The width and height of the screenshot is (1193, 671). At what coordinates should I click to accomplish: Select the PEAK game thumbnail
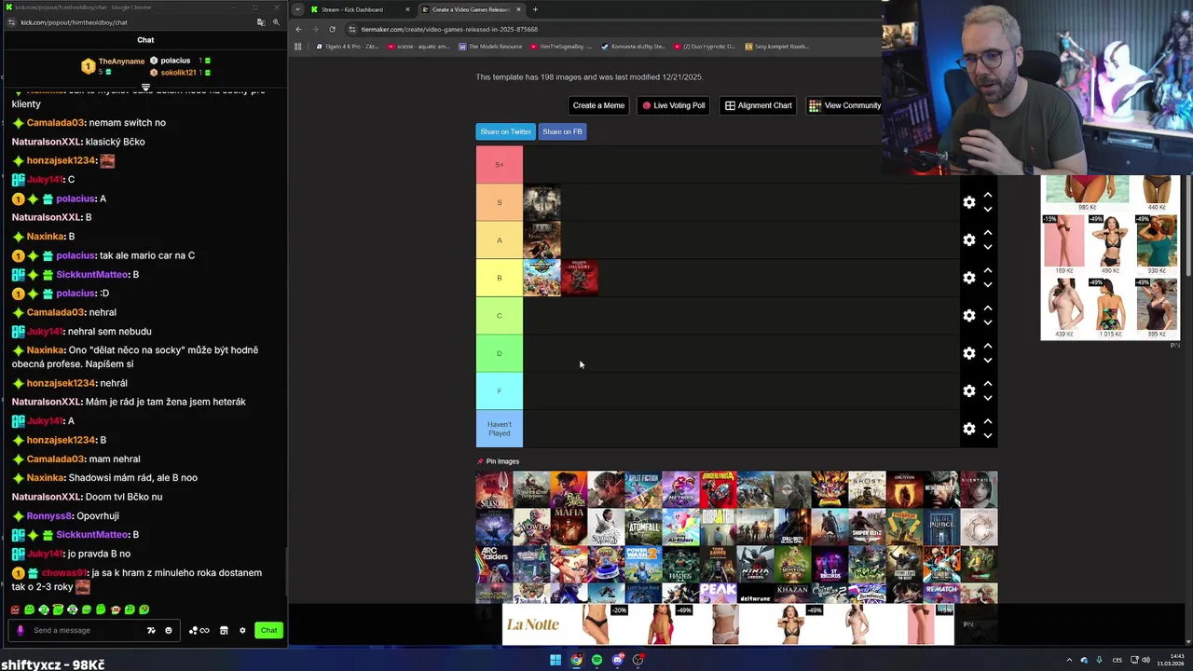pos(718,593)
